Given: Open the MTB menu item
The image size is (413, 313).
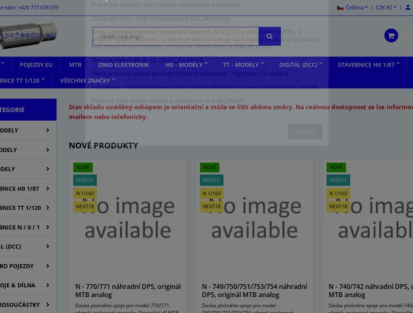Looking at the screenshot, I should pos(75,64).
